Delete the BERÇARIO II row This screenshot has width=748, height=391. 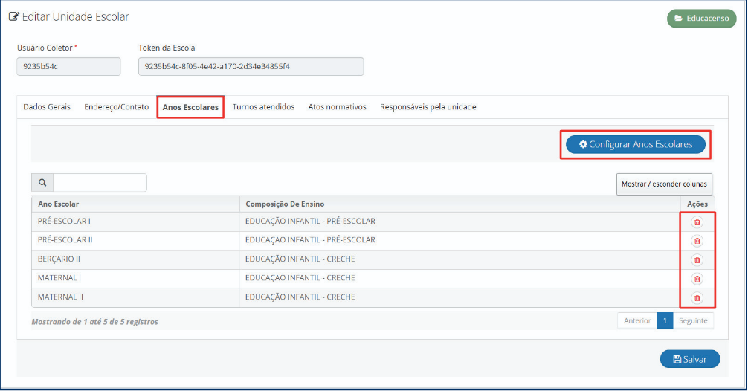pos(697,259)
